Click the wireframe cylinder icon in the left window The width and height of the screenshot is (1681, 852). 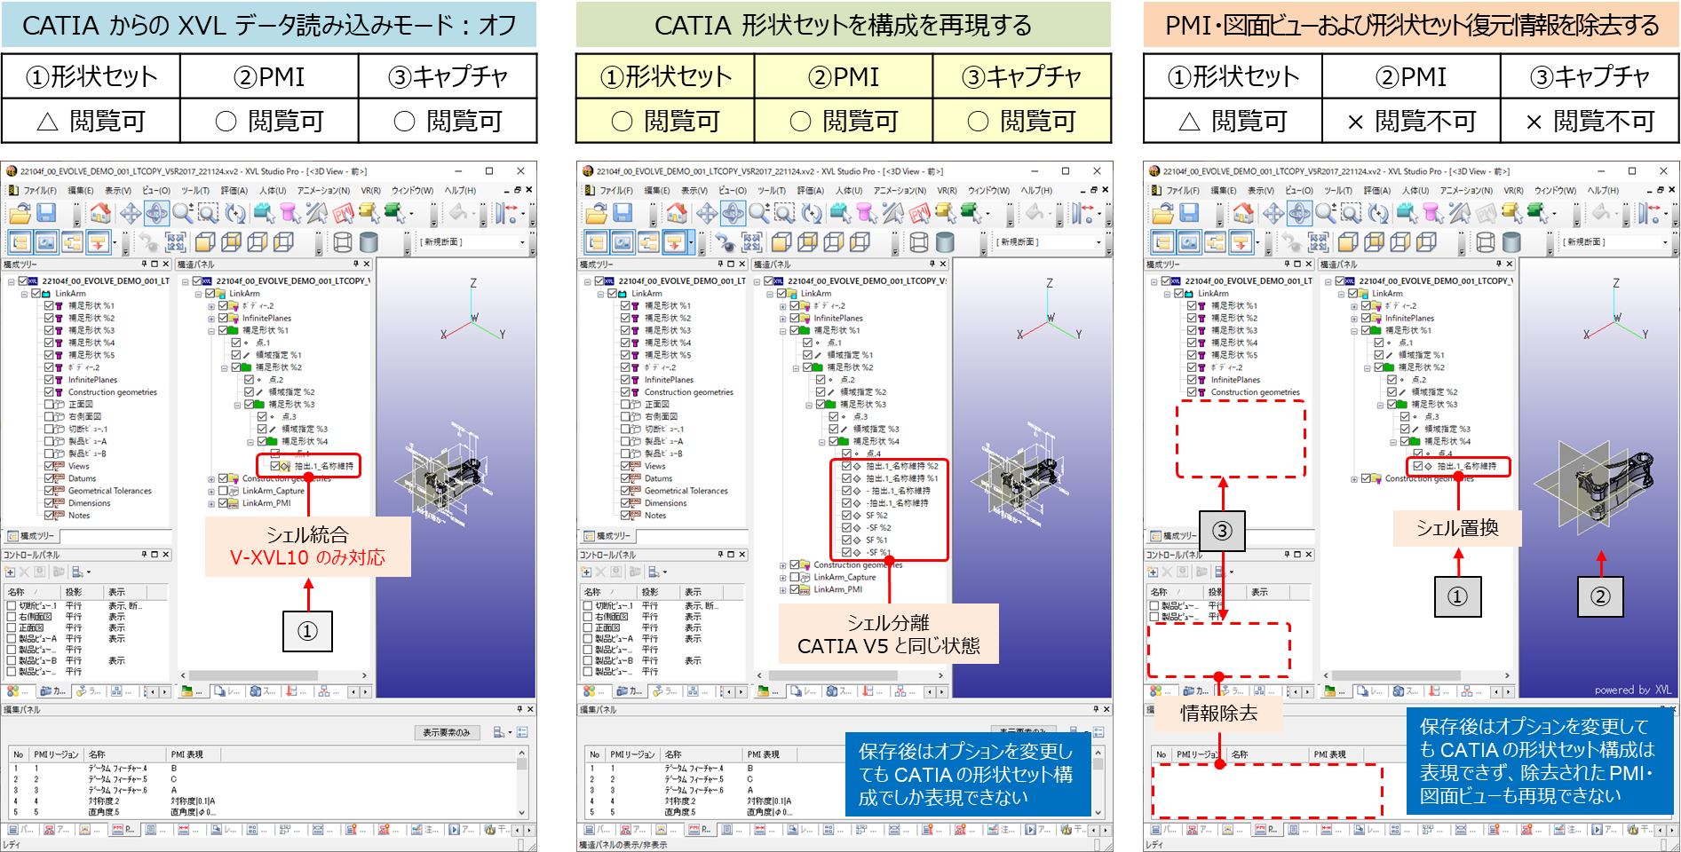point(343,242)
